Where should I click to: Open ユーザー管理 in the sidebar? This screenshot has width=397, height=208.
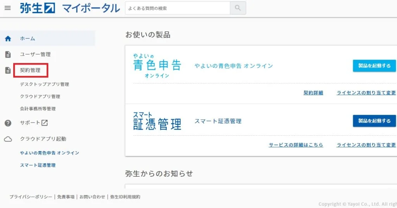click(35, 54)
